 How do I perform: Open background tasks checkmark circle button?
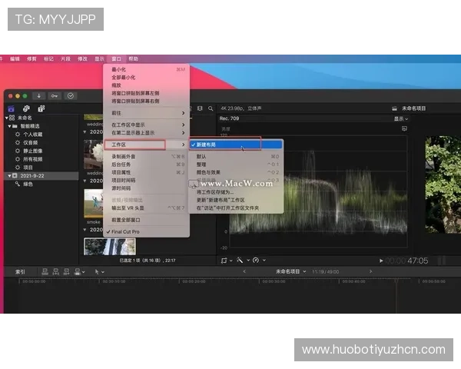point(71,96)
